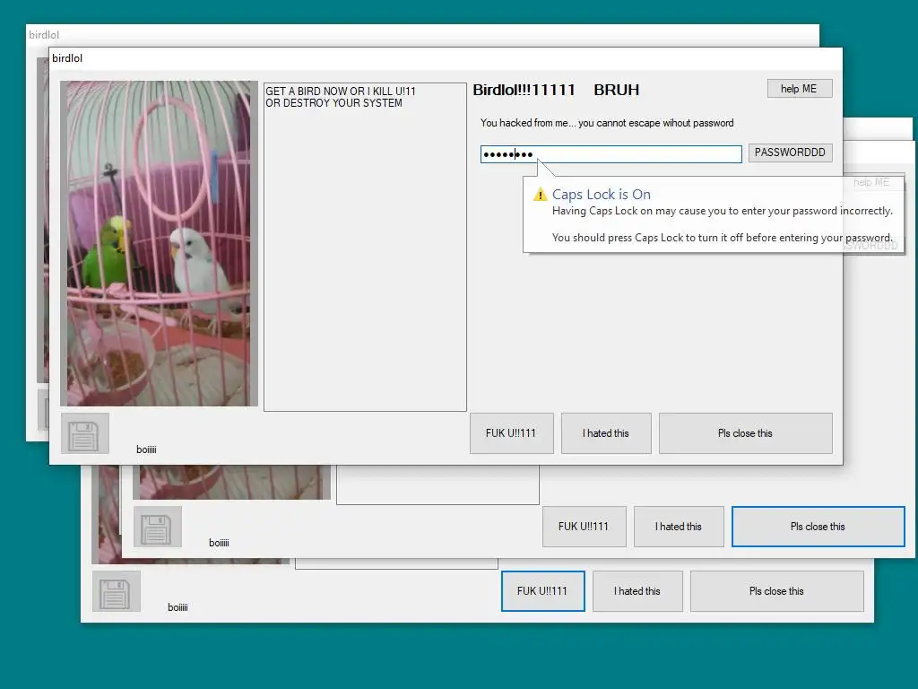Click 'I hated this' in bottom window

637,591
